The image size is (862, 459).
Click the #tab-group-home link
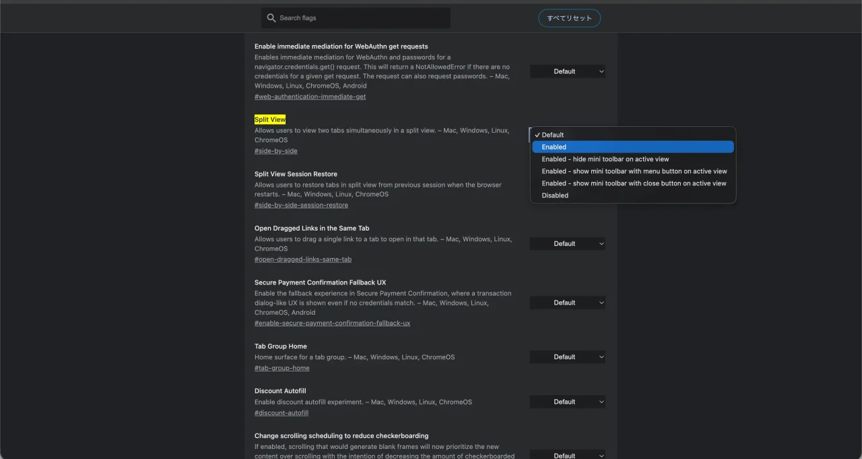coord(281,368)
